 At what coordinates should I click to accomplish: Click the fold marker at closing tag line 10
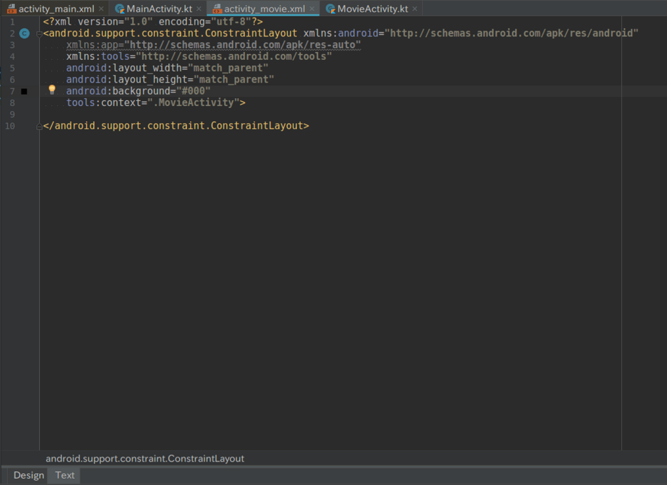(39, 126)
